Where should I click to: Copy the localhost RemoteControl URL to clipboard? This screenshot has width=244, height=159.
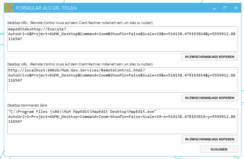click(209, 98)
